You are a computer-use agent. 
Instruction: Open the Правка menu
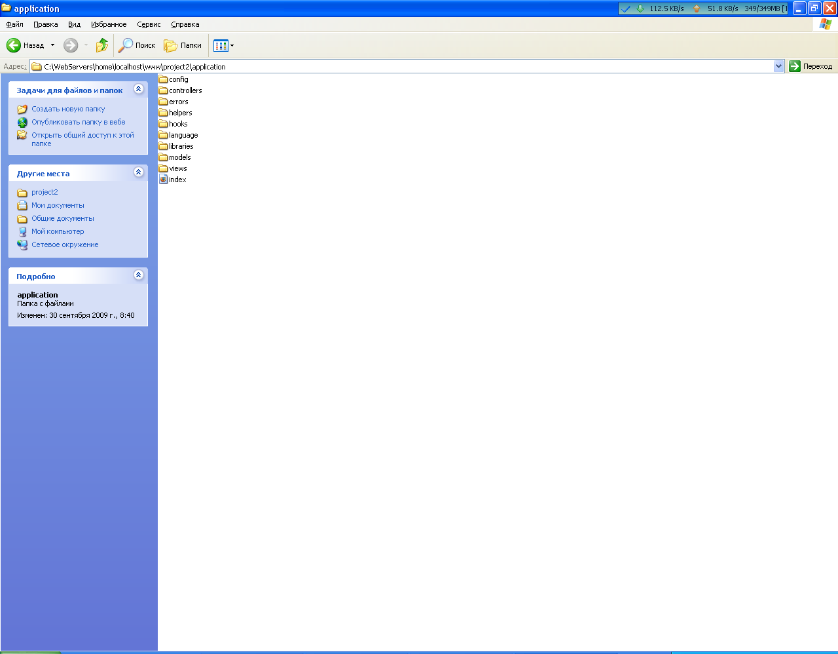(46, 24)
